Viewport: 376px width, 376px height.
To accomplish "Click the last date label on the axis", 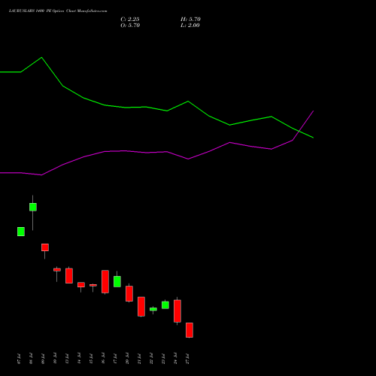I will tap(187, 359).
